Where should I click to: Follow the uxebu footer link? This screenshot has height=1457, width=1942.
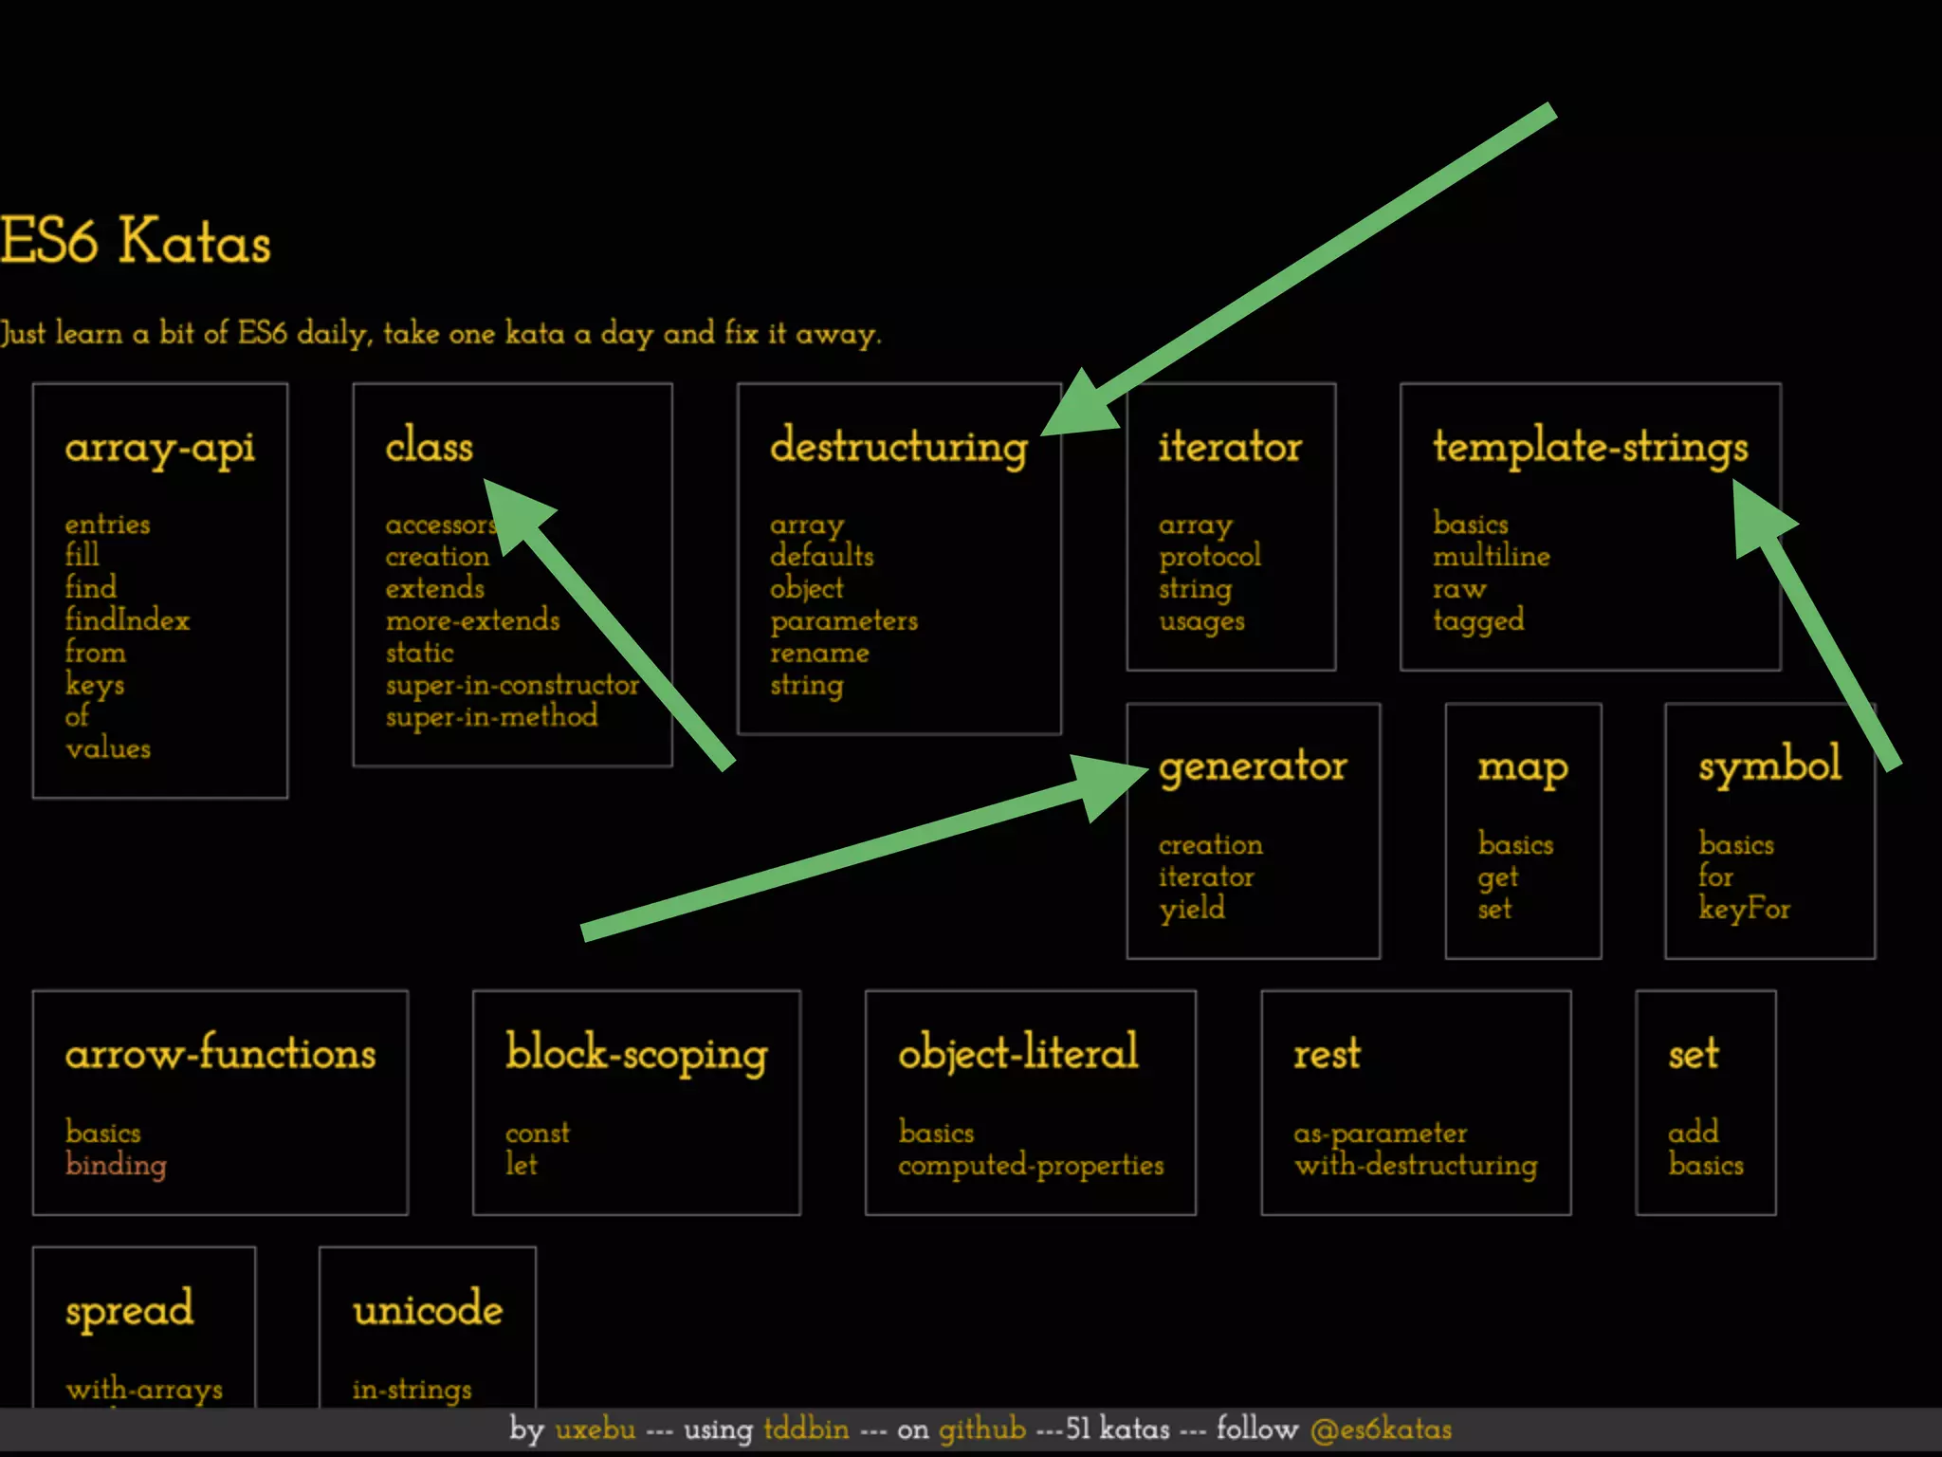click(595, 1429)
